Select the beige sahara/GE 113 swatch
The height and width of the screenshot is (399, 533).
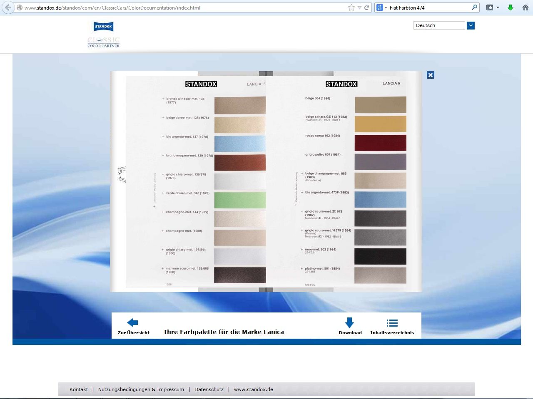(x=380, y=124)
